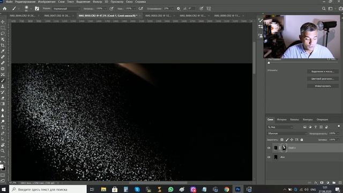
Task: Toggle lock position icon
Action: [292, 139]
